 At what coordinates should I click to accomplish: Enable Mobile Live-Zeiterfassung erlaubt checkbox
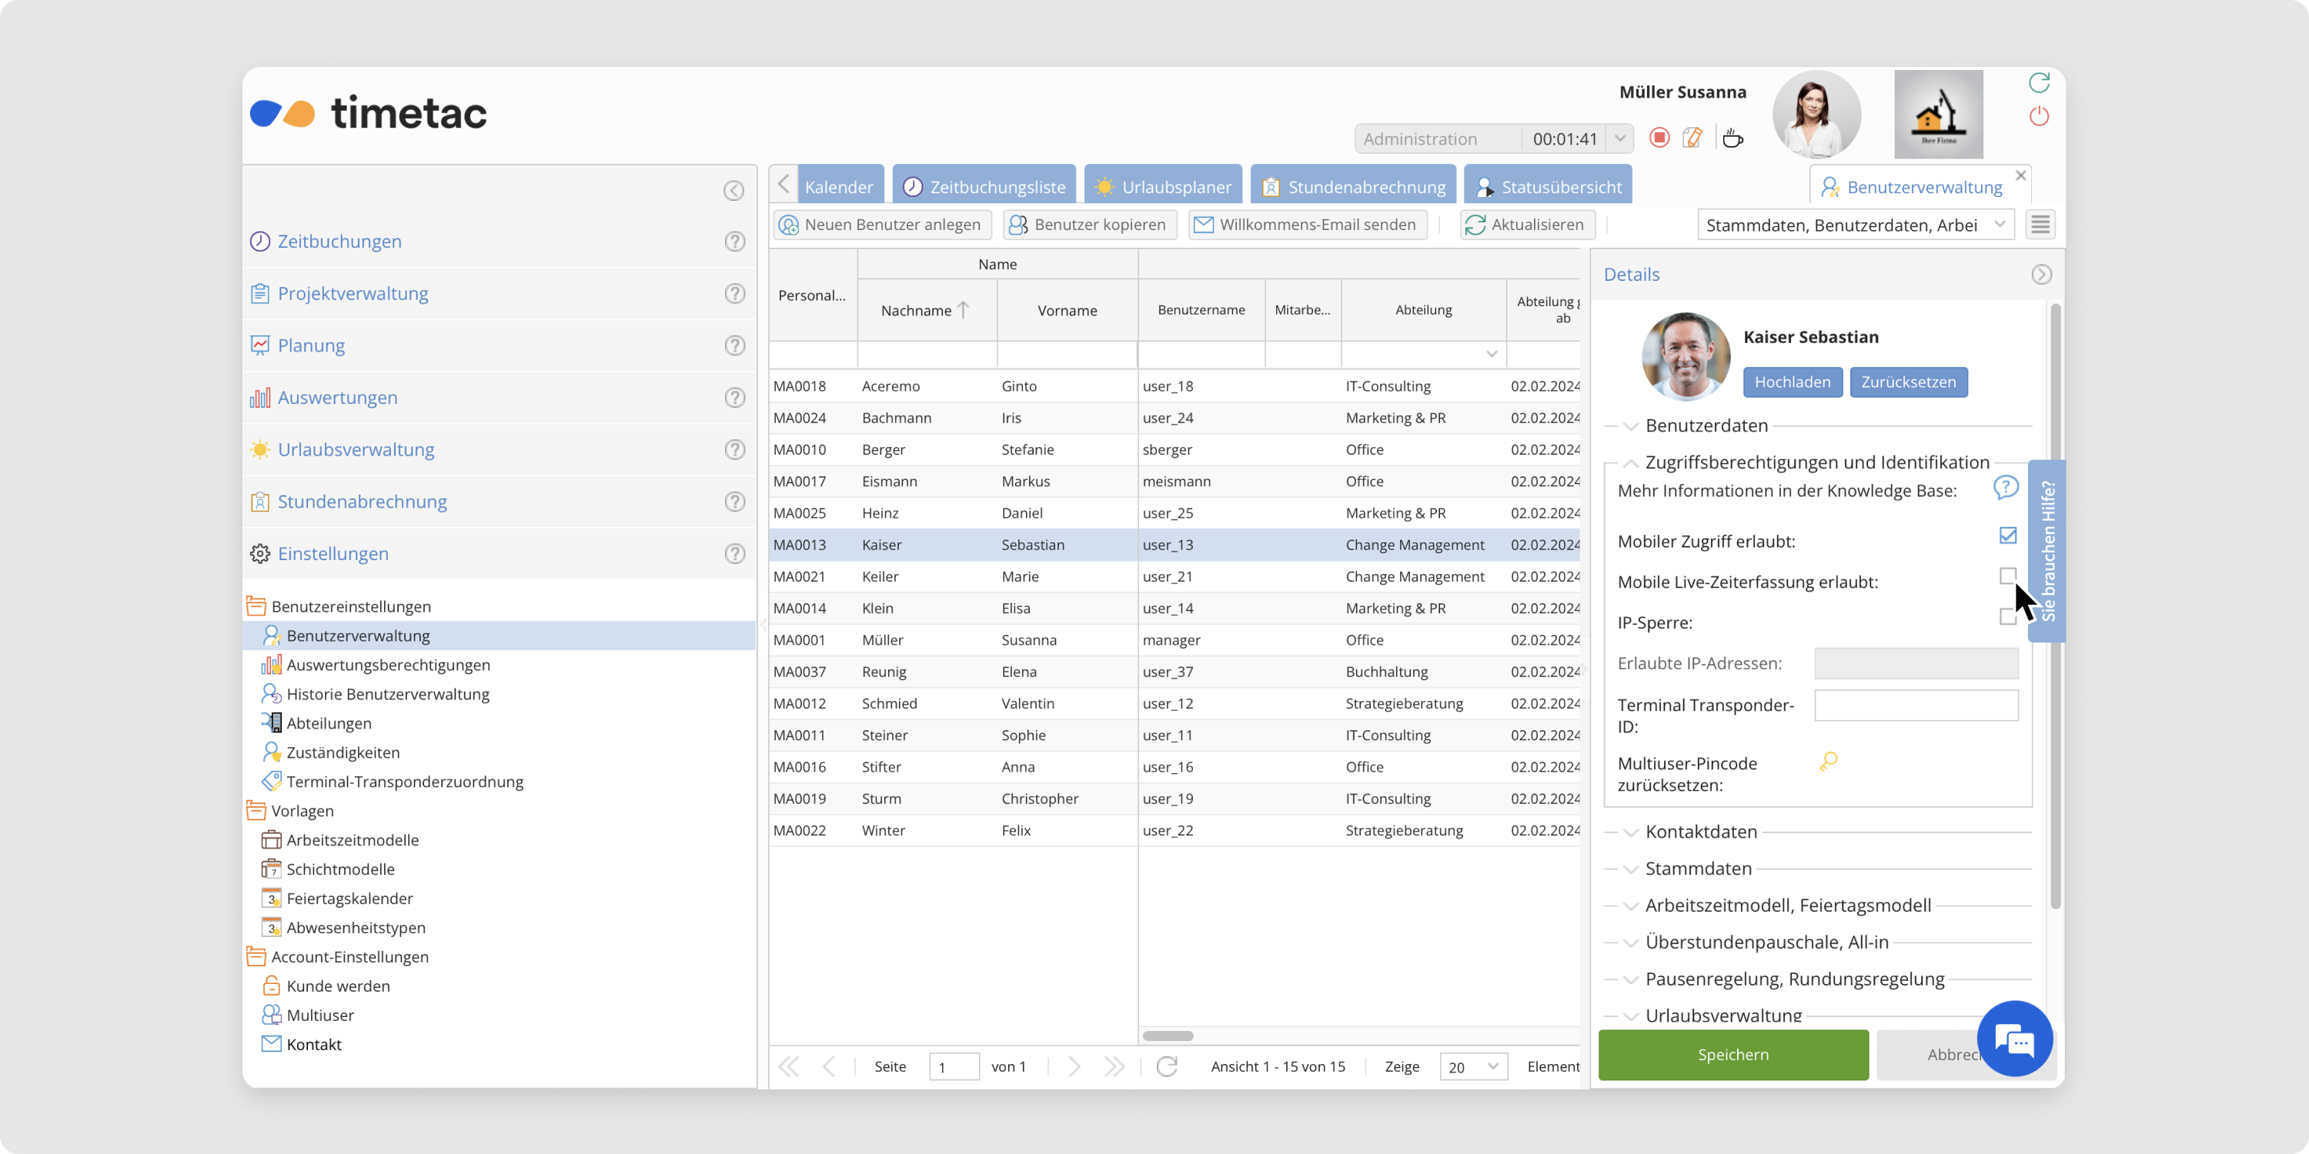coord(2008,575)
